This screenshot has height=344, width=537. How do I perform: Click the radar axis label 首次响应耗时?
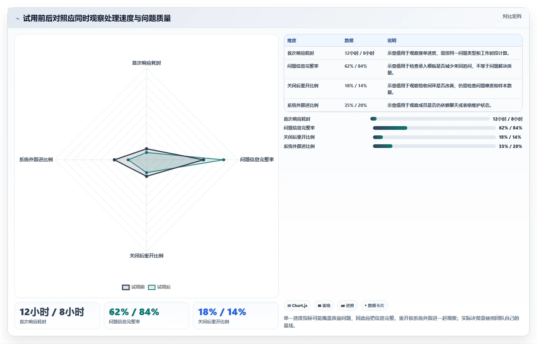click(x=146, y=63)
